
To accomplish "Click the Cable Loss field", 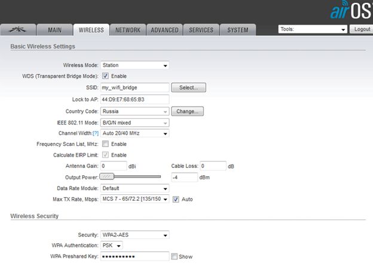I will coord(213,166).
